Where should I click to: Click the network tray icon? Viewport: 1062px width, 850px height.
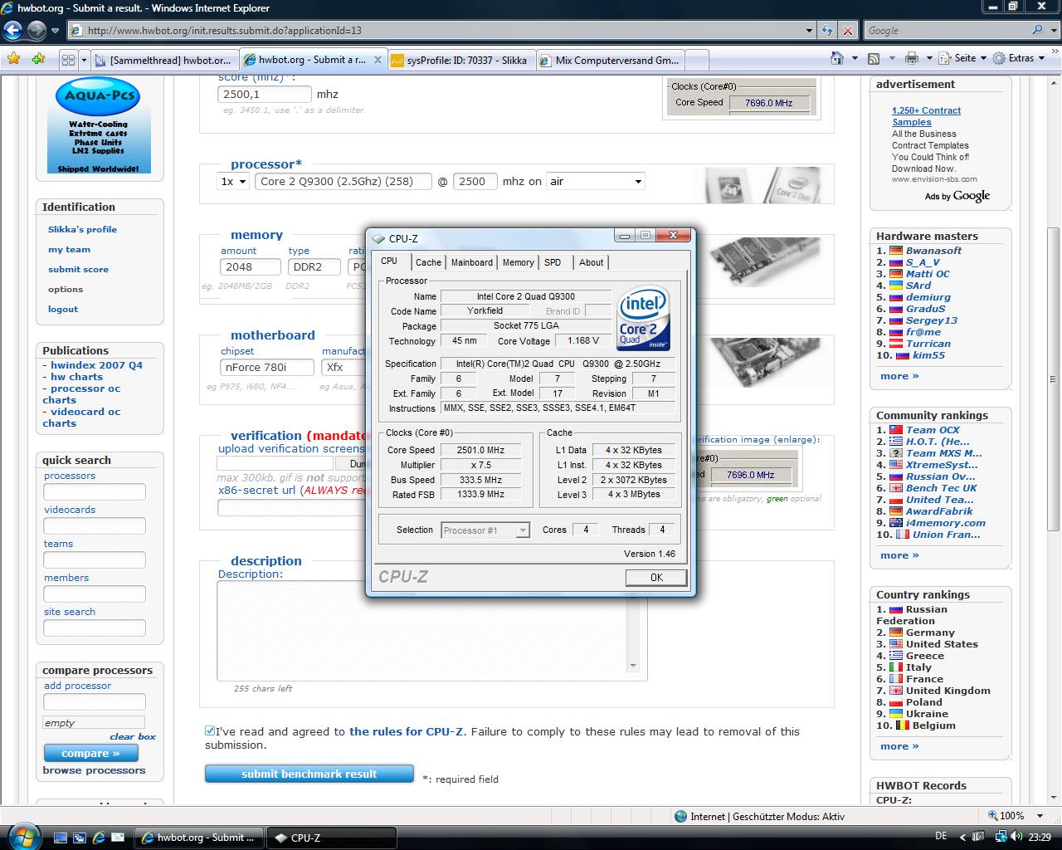1001,837
